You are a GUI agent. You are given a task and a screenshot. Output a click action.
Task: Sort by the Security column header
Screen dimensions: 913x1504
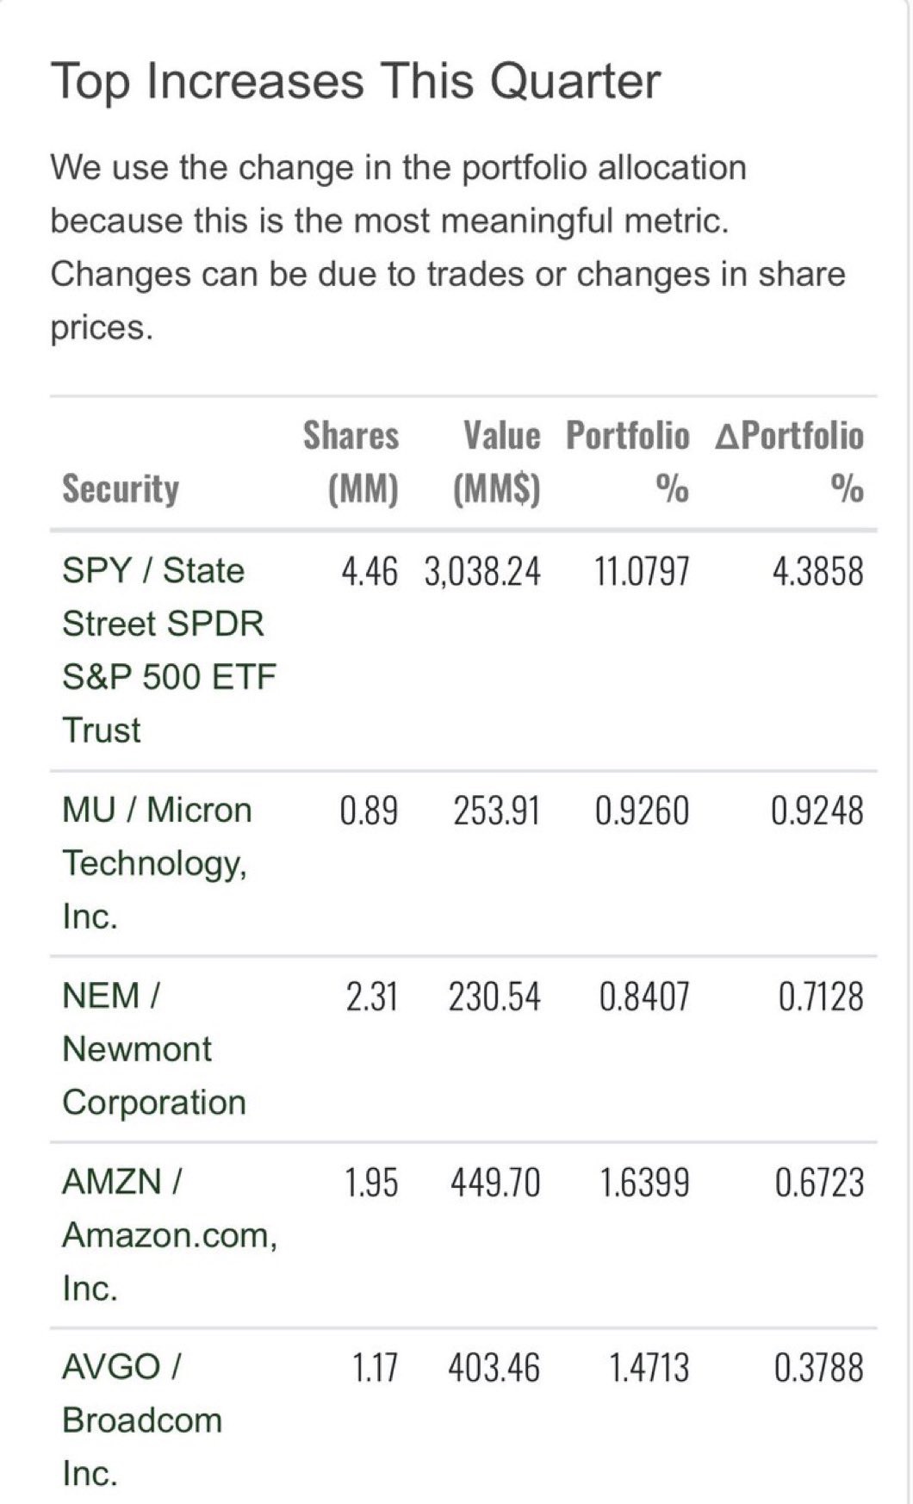121,488
